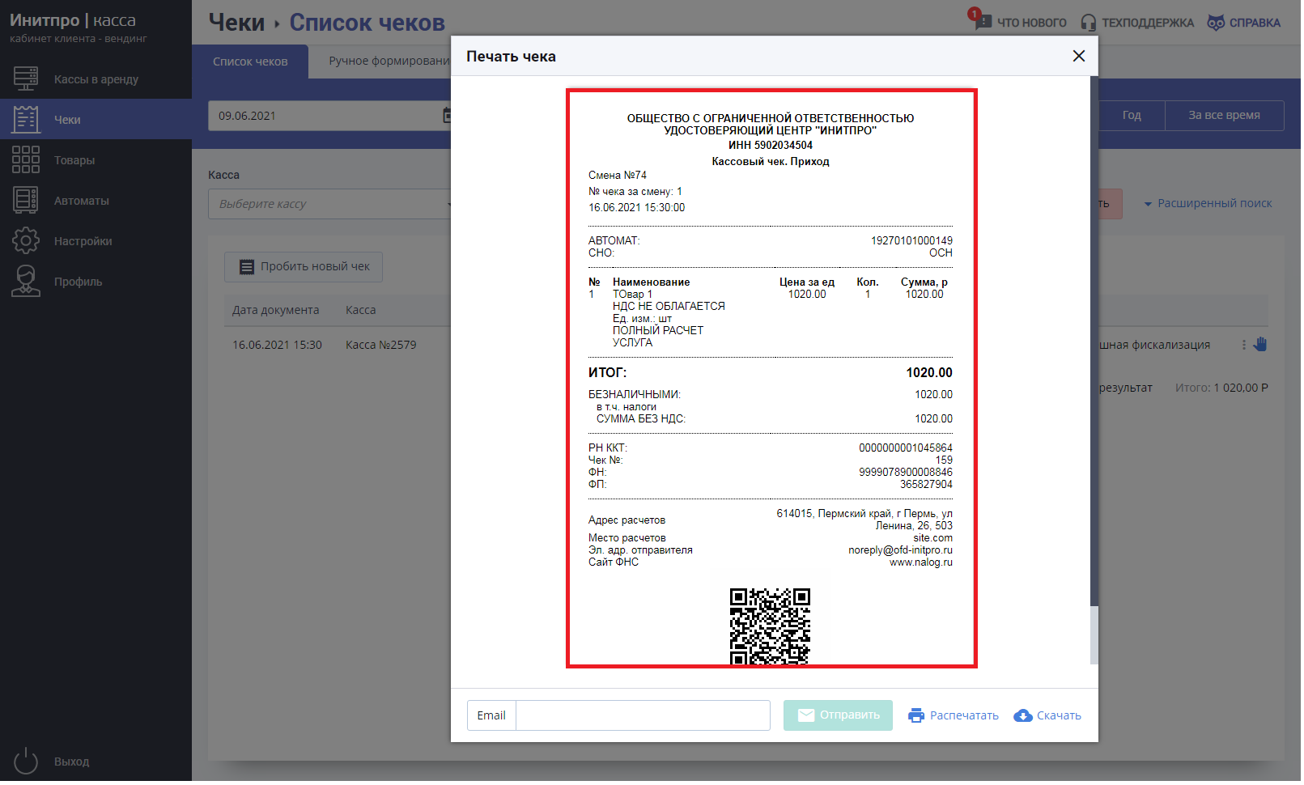The image size is (1304, 785).
Task: Open the Автоматы vending machine icon
Action: click(26, 200)
